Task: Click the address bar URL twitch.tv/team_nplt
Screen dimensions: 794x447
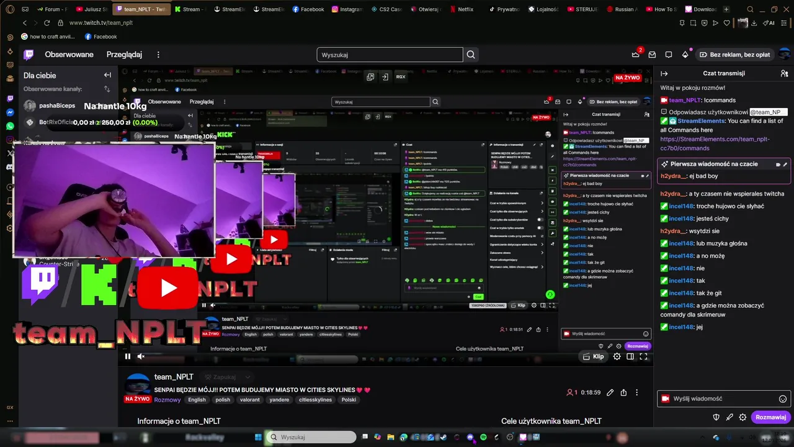Action: click(101, 23)
